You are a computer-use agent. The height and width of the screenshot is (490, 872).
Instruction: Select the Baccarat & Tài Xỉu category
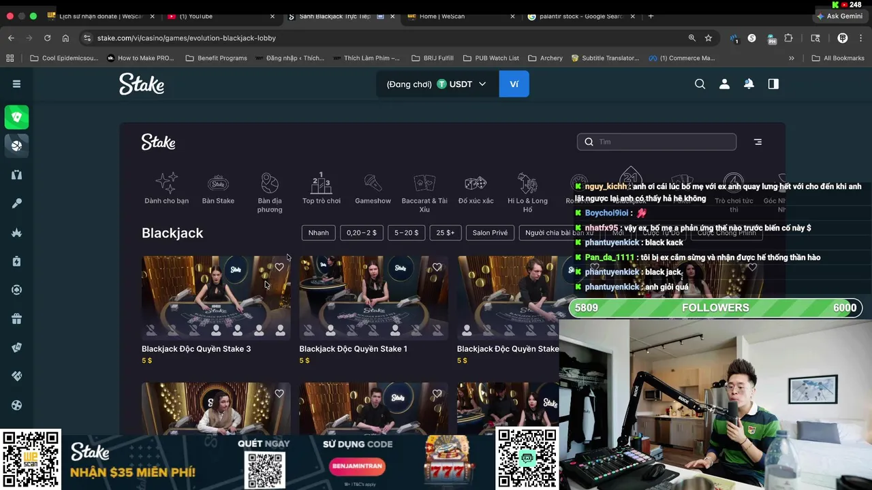click(424, 193)
